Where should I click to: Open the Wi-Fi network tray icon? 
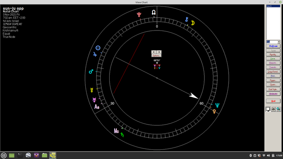click(264, 155)
